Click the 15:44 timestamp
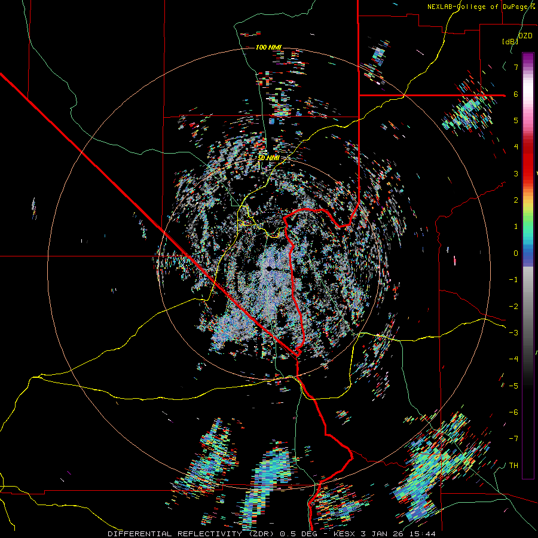The width and height of the screenshot is (538, 538). click(x=421, y=534)
